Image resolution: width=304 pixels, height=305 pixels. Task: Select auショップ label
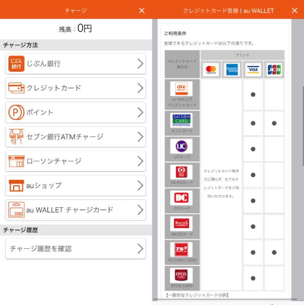44,186
